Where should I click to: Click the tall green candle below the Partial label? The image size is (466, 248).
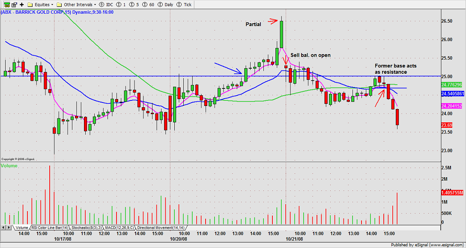[281, 34]
